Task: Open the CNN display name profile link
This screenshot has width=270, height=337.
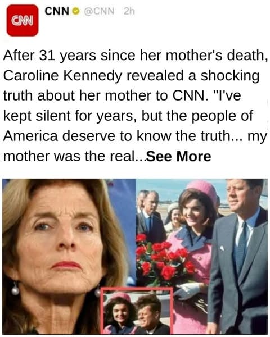Action: click(57, 11)
